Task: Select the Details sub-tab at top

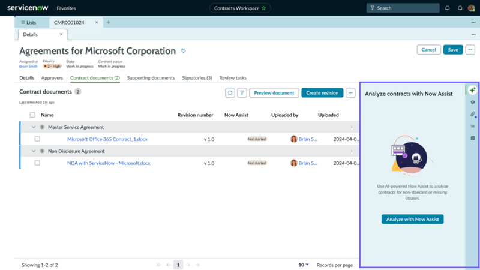Action: (x=31, y=34)
